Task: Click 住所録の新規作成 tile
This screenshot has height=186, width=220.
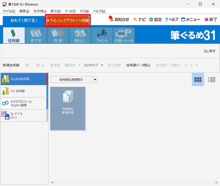Action: tap(68, 108)
